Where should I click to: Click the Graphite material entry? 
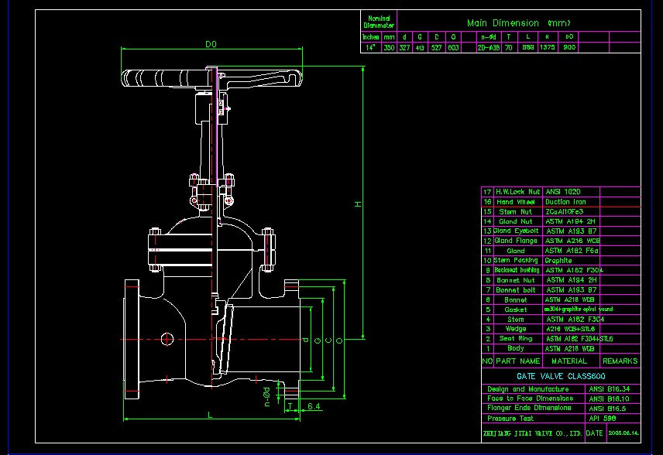click(558, 261)
